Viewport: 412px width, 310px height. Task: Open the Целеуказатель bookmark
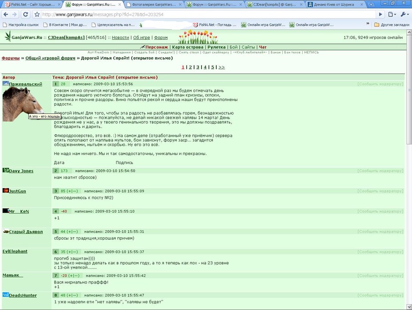coord(113,25)
